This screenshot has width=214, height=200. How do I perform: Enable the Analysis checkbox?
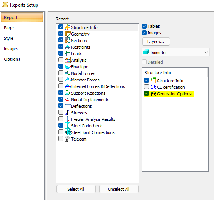(61, 59)
